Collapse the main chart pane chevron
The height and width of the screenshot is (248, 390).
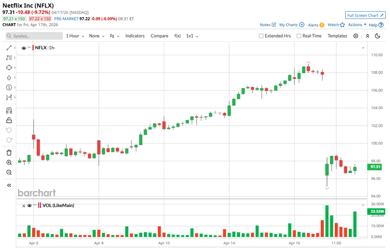(363, 48)
